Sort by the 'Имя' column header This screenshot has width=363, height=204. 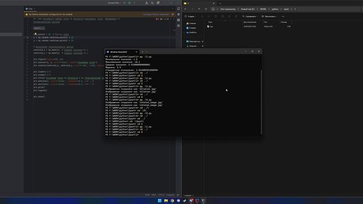coord(210,22)
